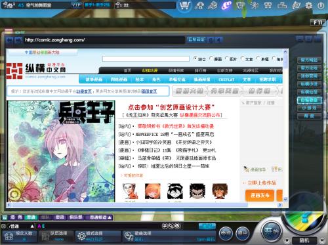Screen dimensions: 328x245
Task: Click the 漫画发布 orange button
Action: (260, 195)
